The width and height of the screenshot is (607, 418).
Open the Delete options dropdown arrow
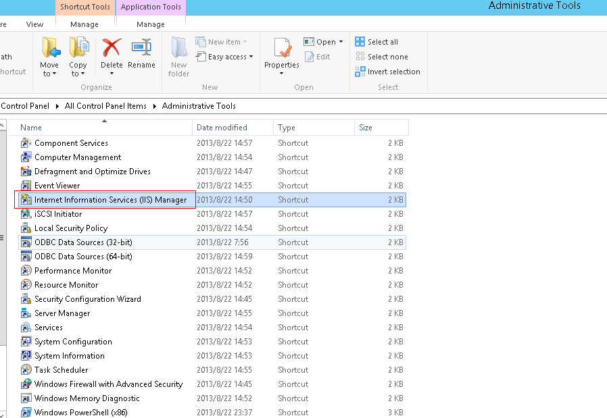[x=112, y=74]
